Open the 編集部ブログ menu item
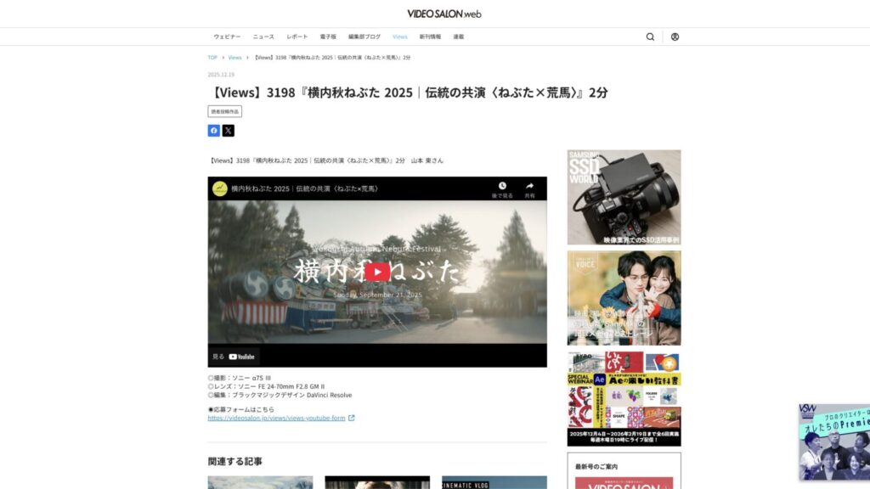Viewport: 870px width, 489px height. click(364, 37)
